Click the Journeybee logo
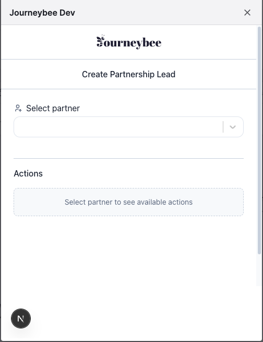This screenshot has width=263, height=342. 129,42
